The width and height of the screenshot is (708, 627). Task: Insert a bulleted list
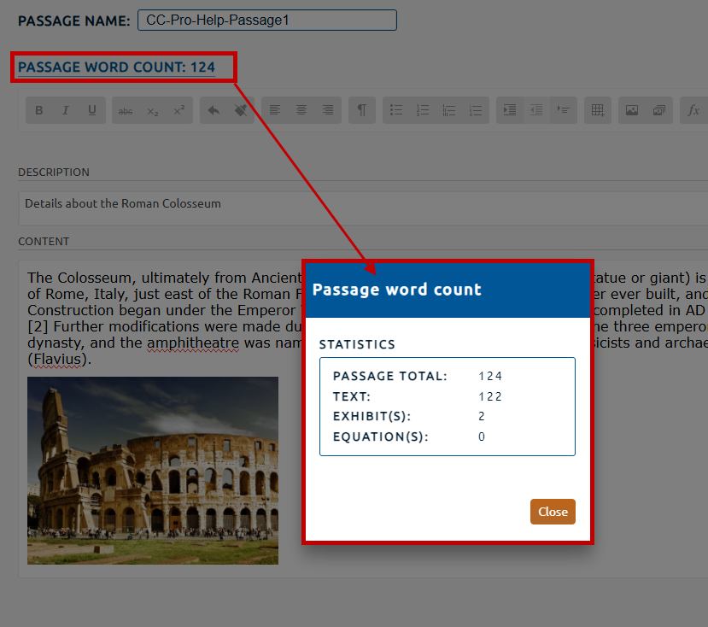(396, 110)
